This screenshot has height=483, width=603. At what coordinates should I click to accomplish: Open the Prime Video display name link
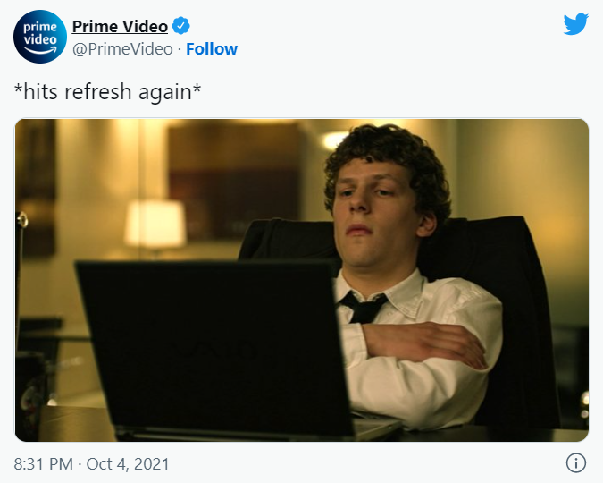coord(120,26)
